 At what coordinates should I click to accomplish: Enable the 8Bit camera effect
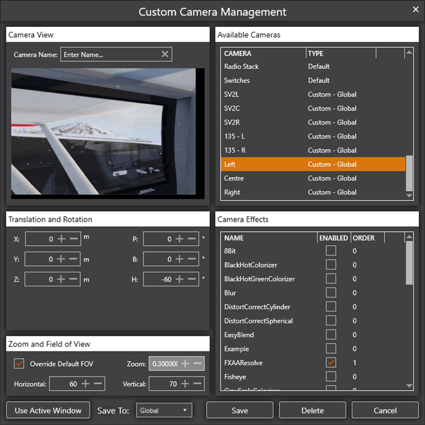[x=331, y=250]
